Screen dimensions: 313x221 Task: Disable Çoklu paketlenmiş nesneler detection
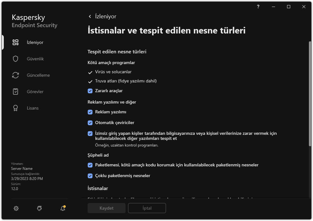(x=90, y=176)
